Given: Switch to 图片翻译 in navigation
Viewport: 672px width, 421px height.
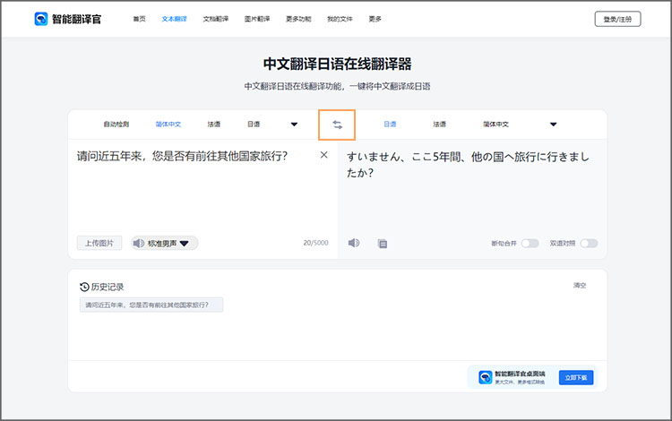Looking at the screenshot, I should pos(256,19).
